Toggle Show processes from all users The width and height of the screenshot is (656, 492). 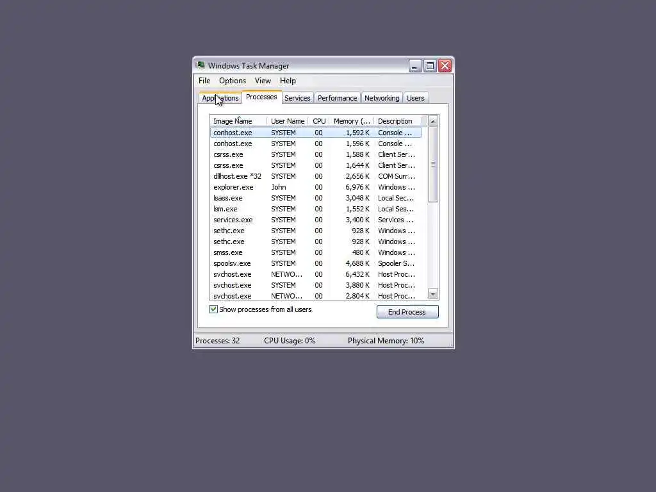213,309
